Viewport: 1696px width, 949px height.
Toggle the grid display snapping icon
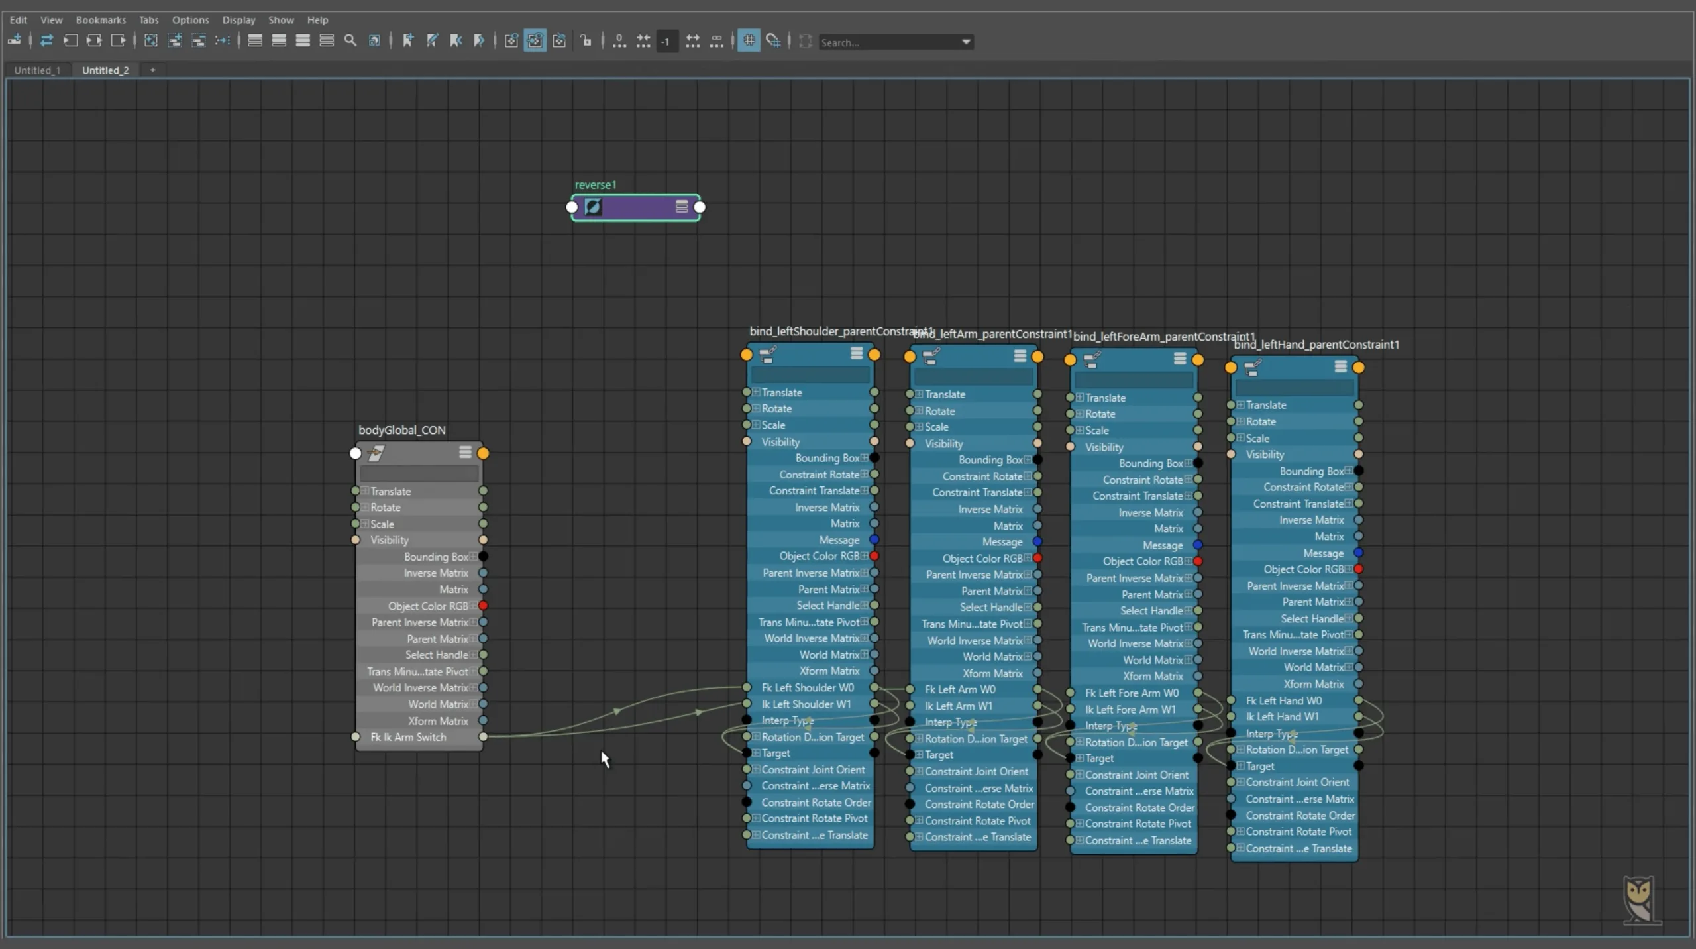[x=749, y=40]
